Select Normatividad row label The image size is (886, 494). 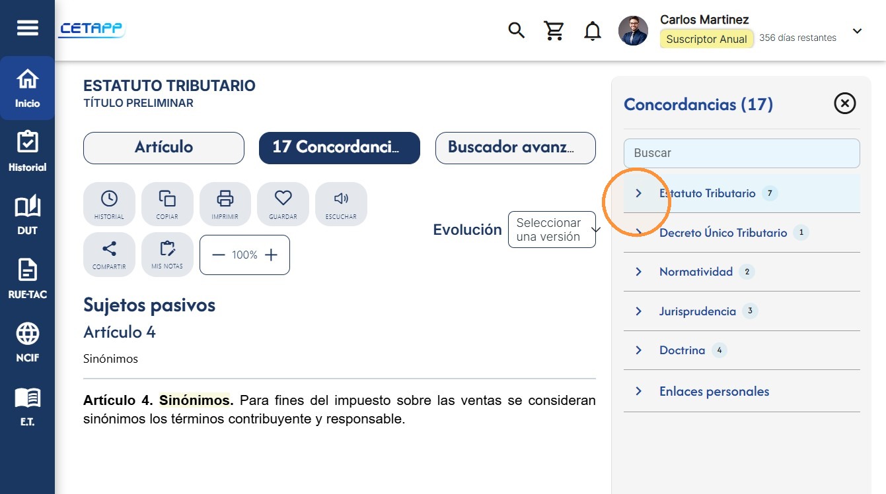(x=696, y=272)
